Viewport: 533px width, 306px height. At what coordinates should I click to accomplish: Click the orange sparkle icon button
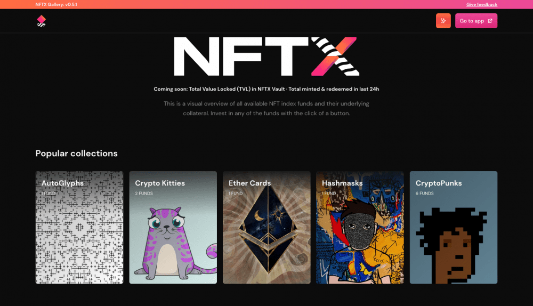click(443, 21)
